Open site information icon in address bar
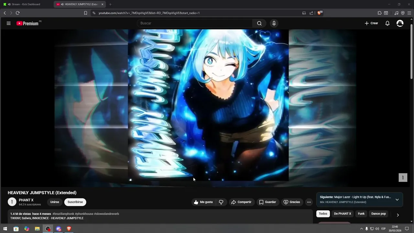Image resolution: width=414 pixels, height=233 pixels. point(94,13)
